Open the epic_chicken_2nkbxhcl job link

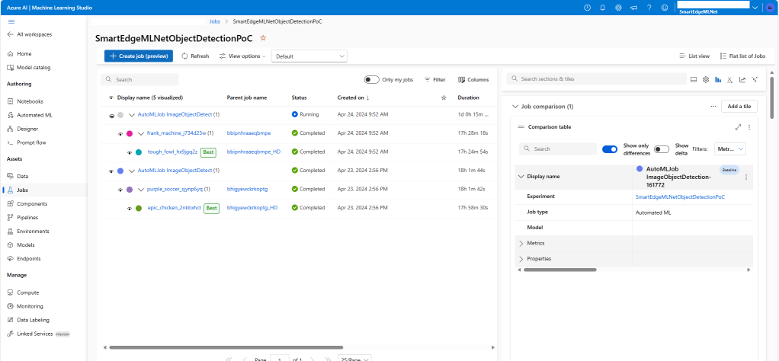[x=174, y=208]
